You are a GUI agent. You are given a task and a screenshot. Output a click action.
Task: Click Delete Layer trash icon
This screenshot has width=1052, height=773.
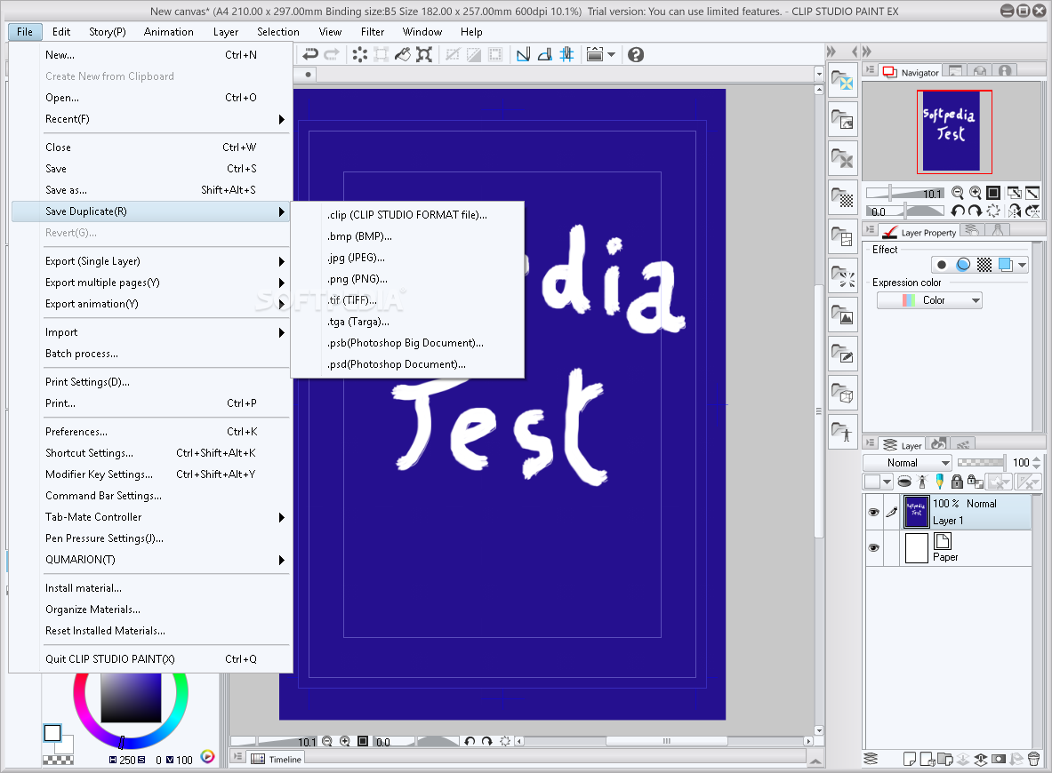coord(1034,759)
